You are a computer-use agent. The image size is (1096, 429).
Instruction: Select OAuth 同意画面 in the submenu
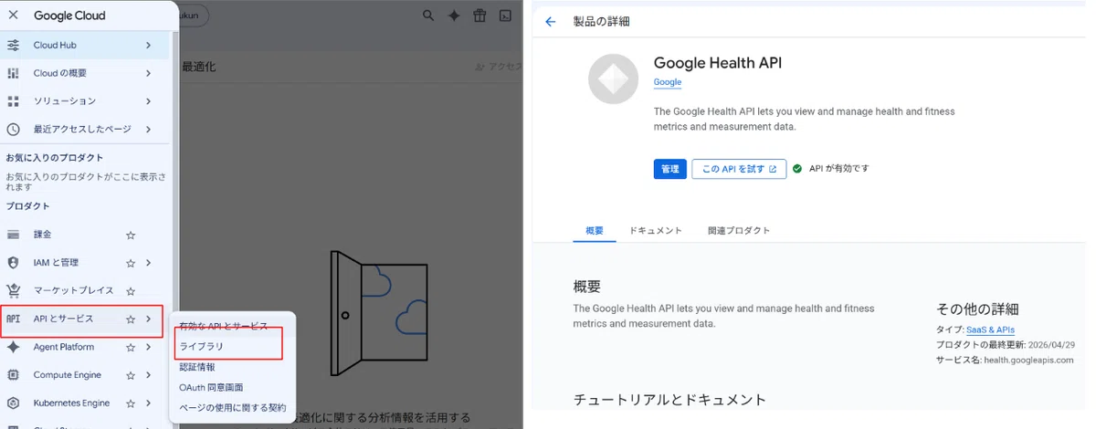click(211, 388)
